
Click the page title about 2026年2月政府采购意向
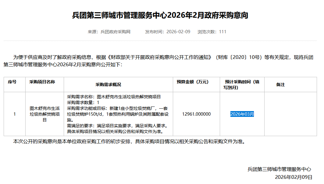[x=160, y=15]
